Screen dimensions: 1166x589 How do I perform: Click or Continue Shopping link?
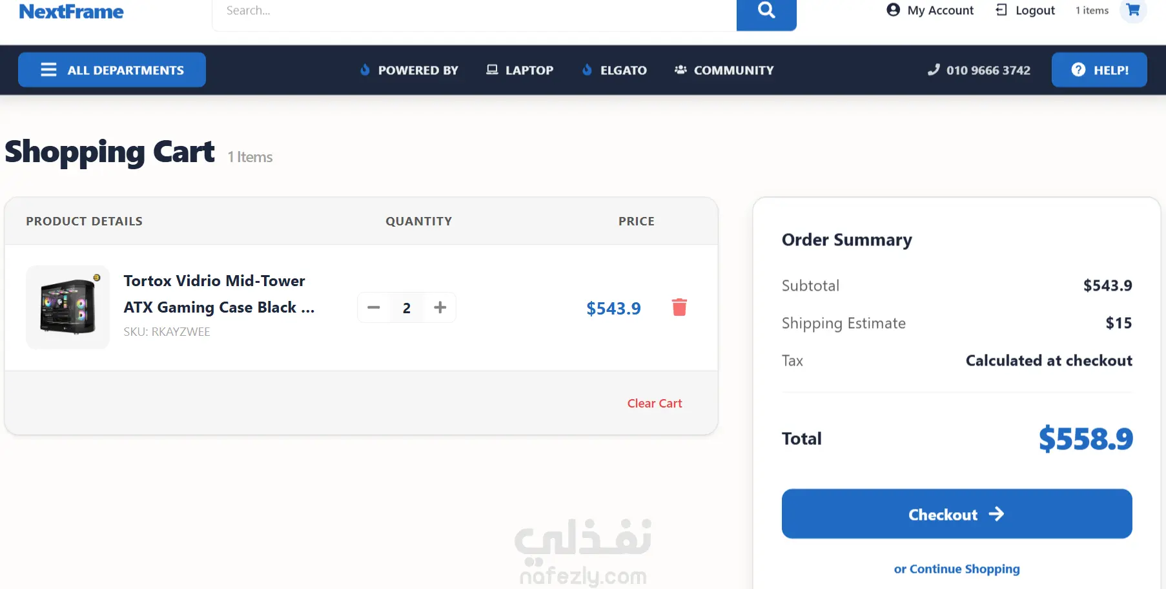tap(957, 569)
